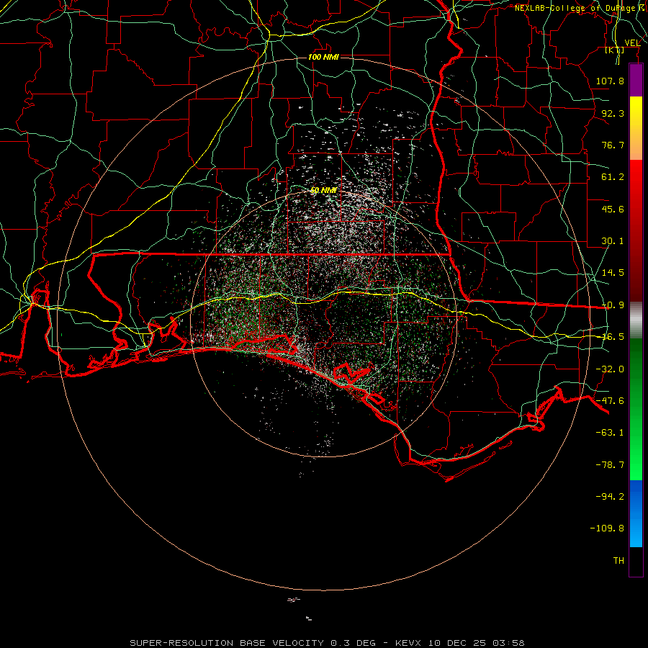Click the 100 NMI range ring label

point(323,57)
